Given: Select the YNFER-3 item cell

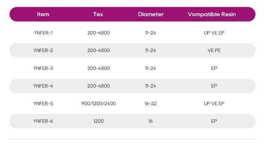Looking at the screenshot, I should pos(43,68).
